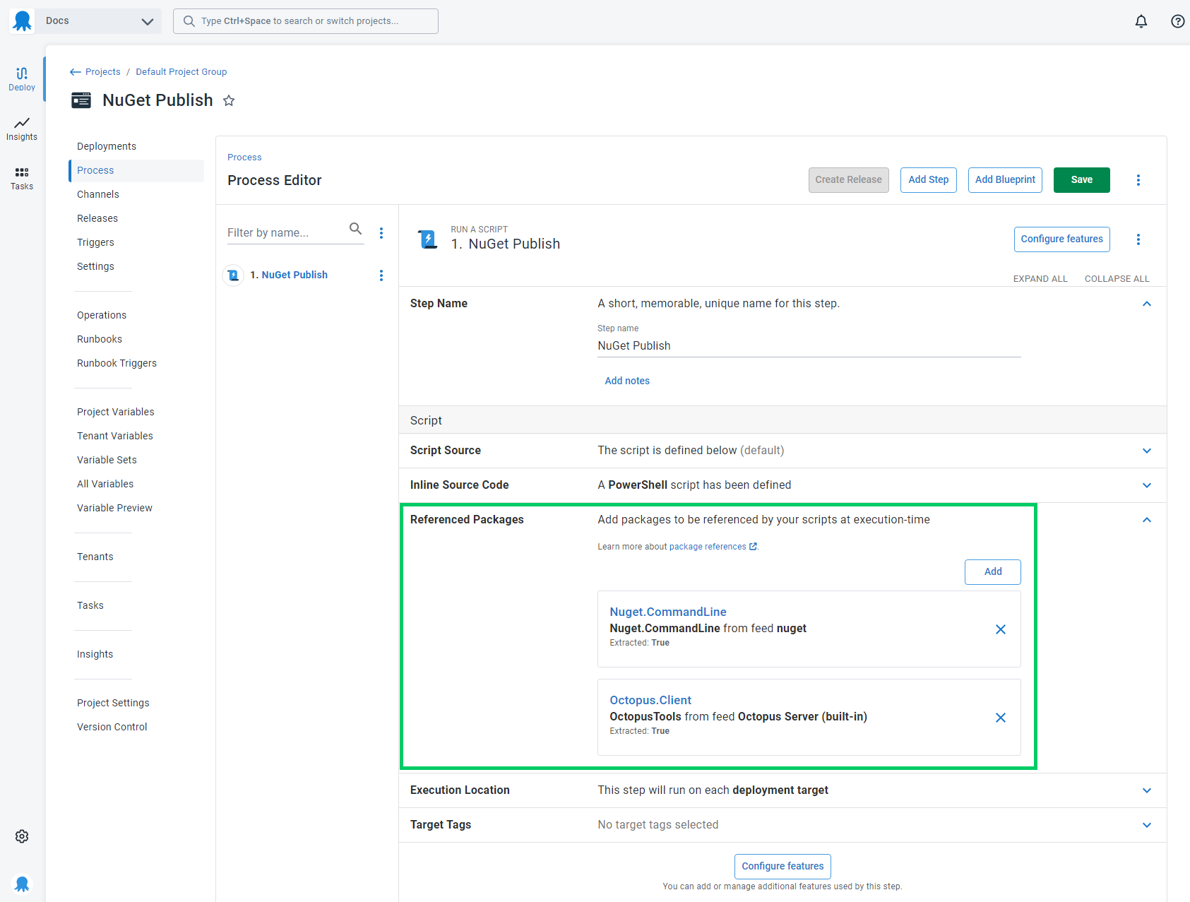The width and height of the screenshot is (1190, 902).
Task: Click the Create Release button
Action: pos(848,180)
